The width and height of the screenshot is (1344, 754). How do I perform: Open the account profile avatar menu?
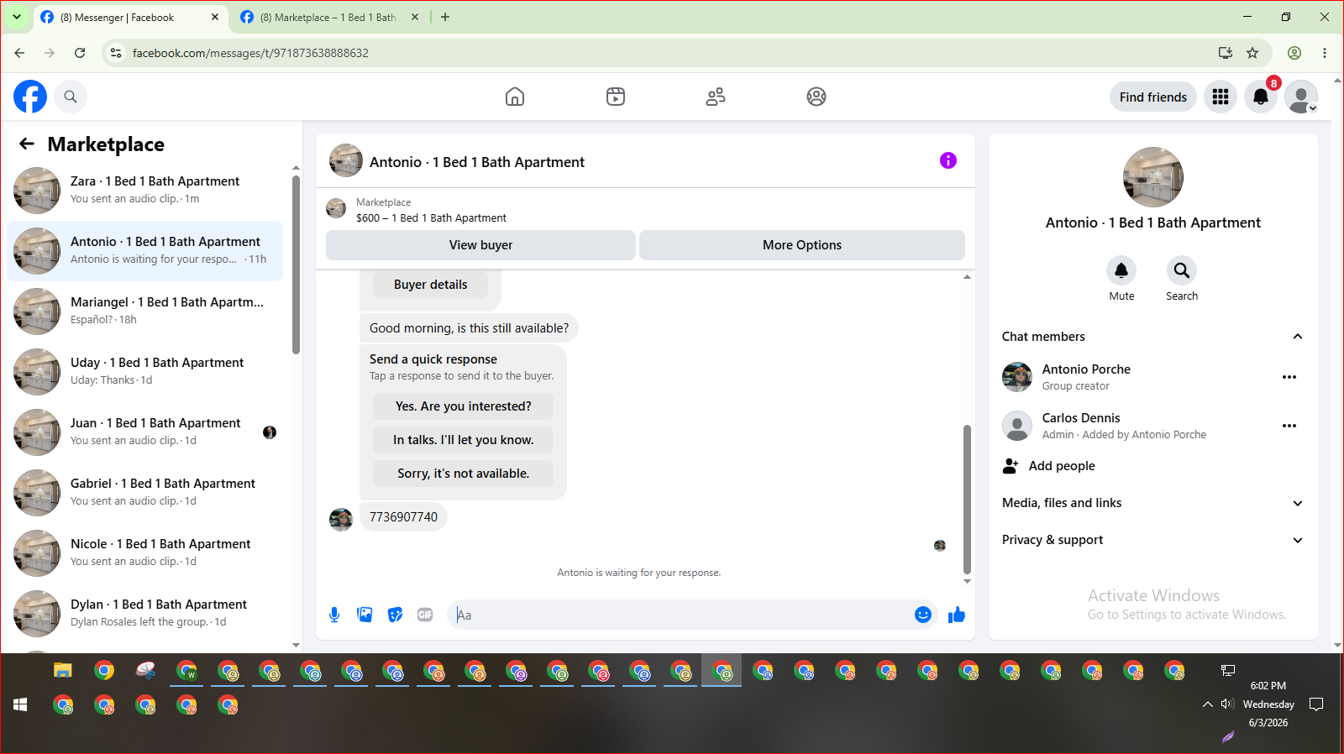coord(1301,97)
